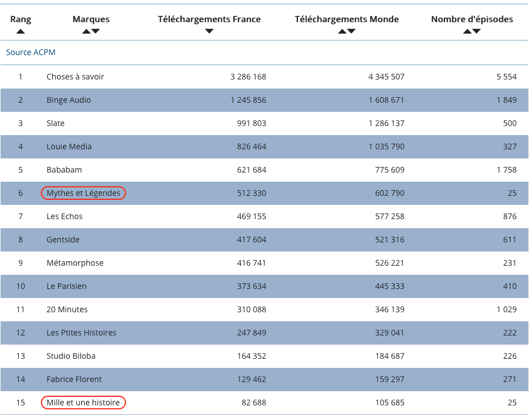Image resolution: width=529 pixels, height=415 pixels.
Task: Click the Marques column header
Action: pos(91,19)
